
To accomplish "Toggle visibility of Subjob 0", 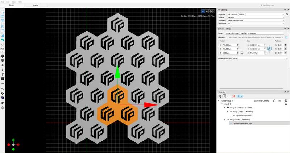I will [286, 104].
